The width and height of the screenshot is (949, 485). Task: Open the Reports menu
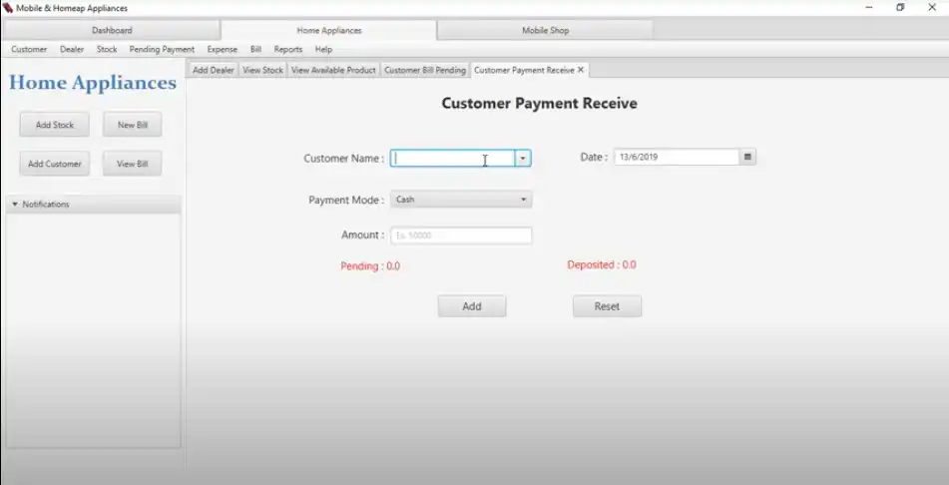point(287,49)
